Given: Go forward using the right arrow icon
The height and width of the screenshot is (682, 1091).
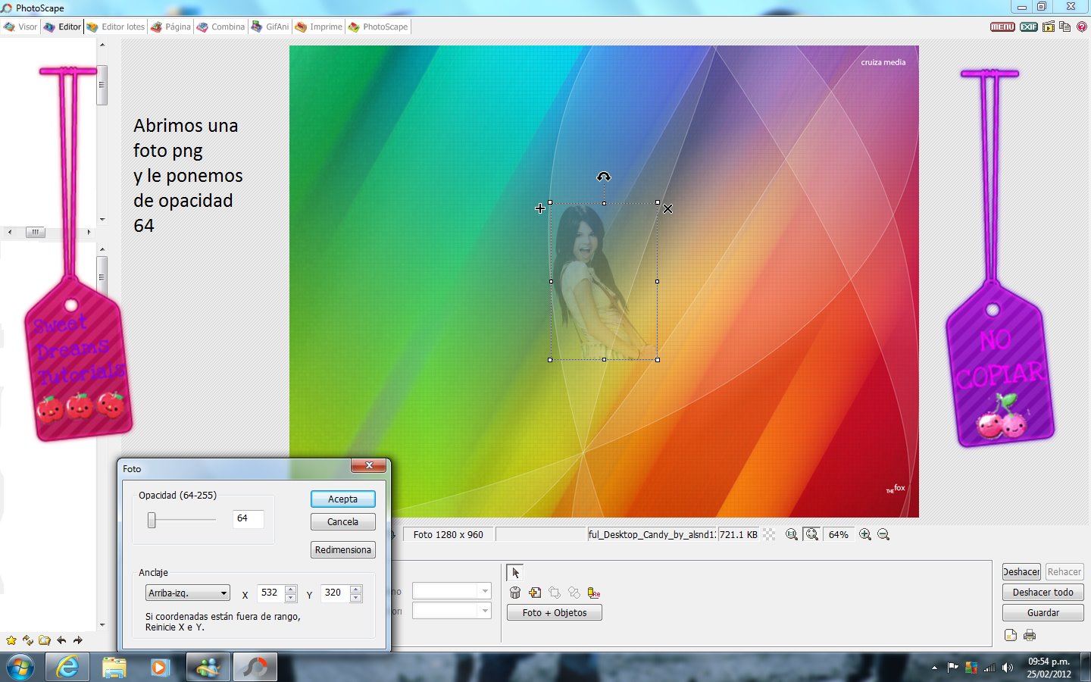Looking at the screenshot, I should [77, 640].
